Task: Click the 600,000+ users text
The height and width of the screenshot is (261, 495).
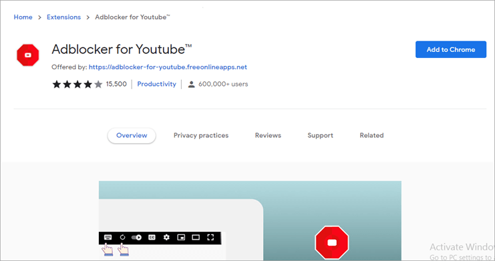Action: [x=223, y=84]
